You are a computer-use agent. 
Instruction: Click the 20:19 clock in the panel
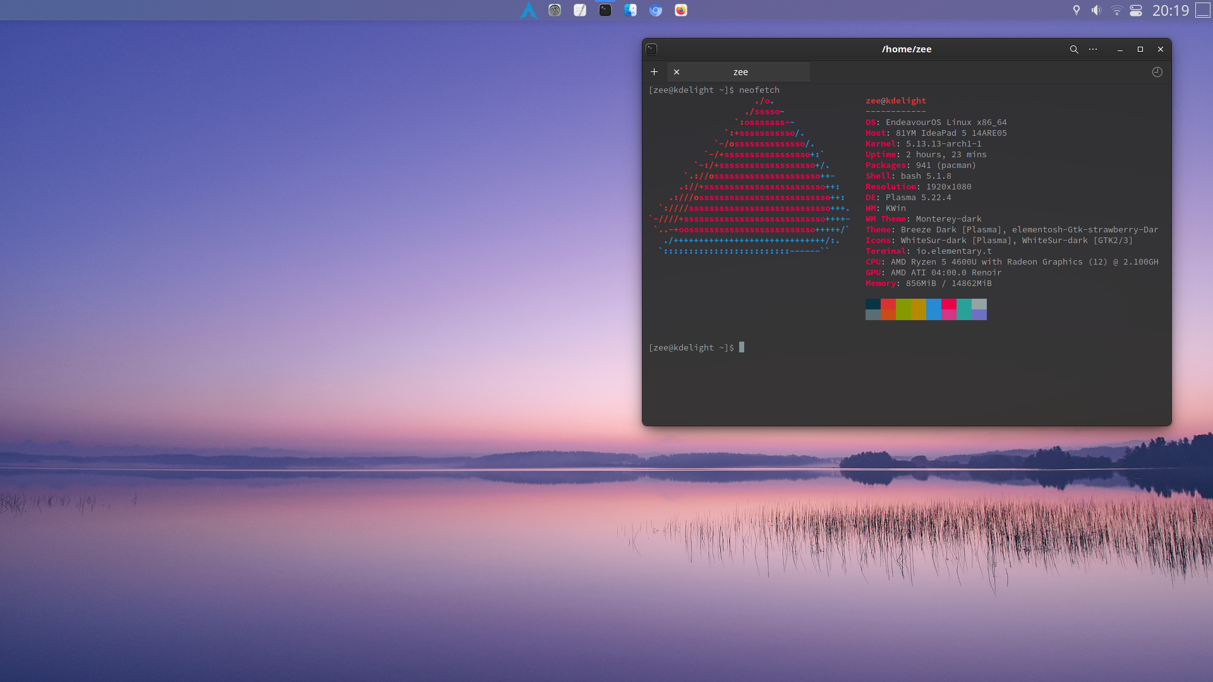1171,10
